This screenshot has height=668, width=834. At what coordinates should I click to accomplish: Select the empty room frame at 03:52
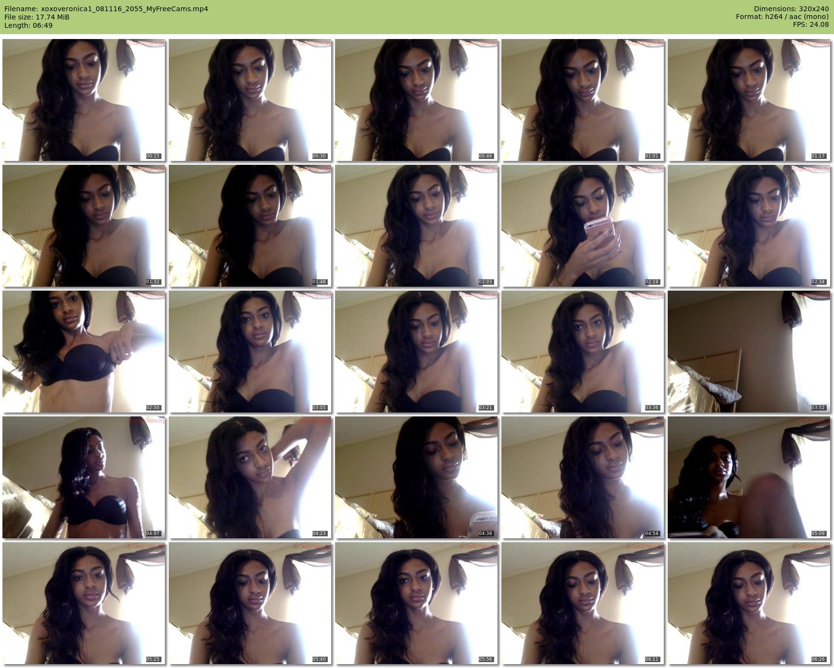click(x=749, y=352)
